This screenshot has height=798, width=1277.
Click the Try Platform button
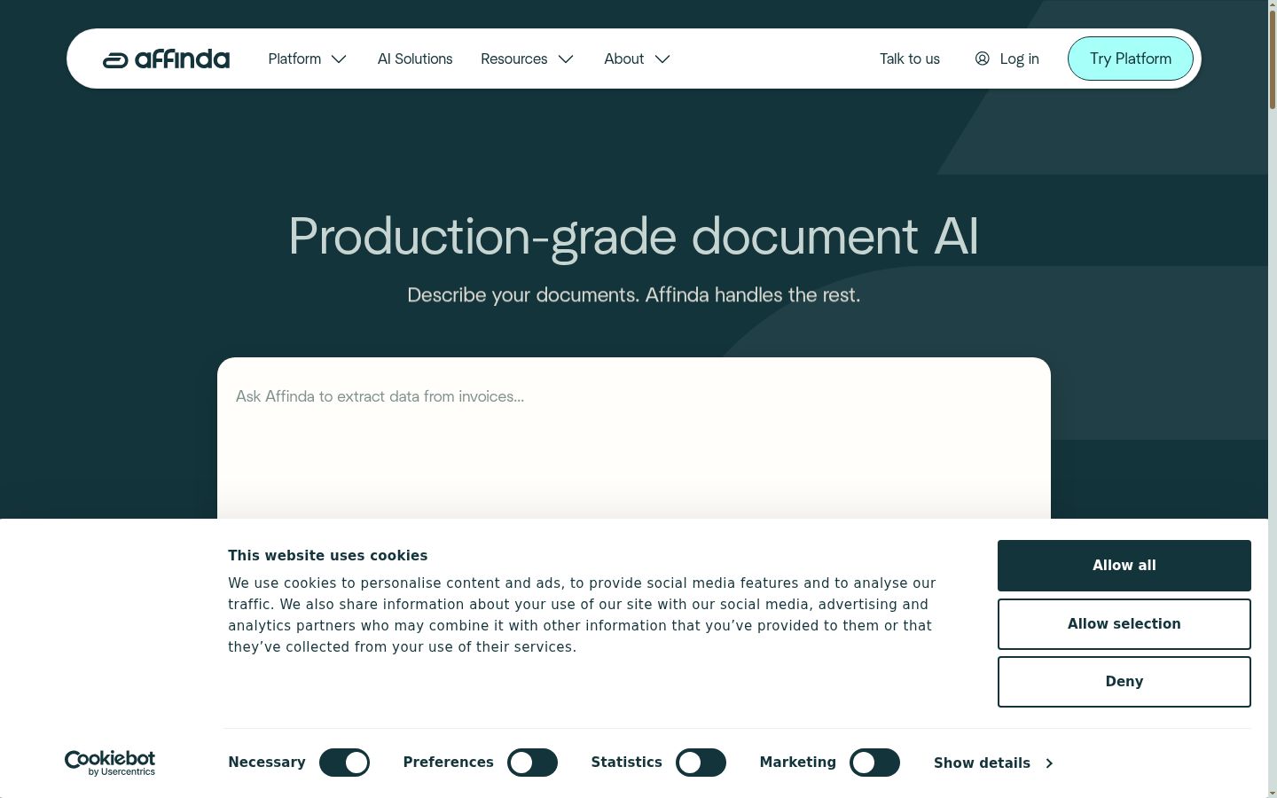pyautogui.click(x=1131, y=59)
